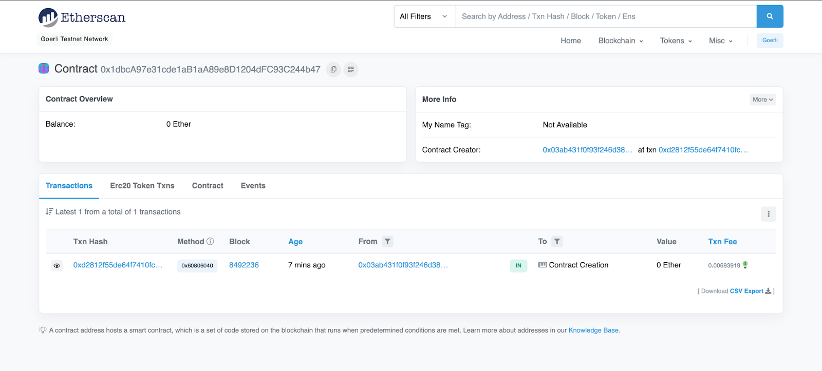Click the Txn Fee column header

click(x=722, y=242)
